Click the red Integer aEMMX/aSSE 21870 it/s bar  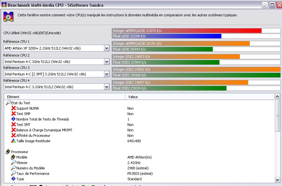(187, 31)
